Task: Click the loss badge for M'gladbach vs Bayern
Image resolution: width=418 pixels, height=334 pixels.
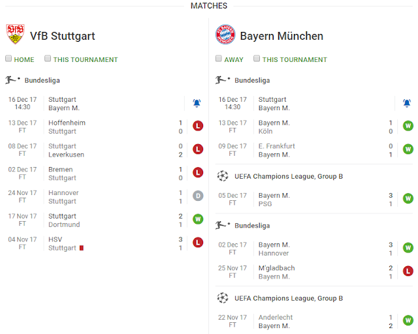Action: pos(408,271)
